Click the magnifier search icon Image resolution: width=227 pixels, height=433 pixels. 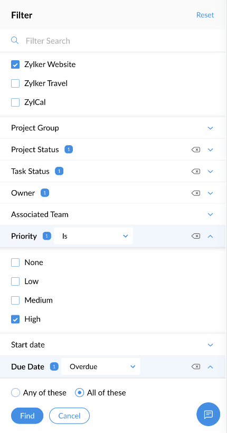coord(15,41)
